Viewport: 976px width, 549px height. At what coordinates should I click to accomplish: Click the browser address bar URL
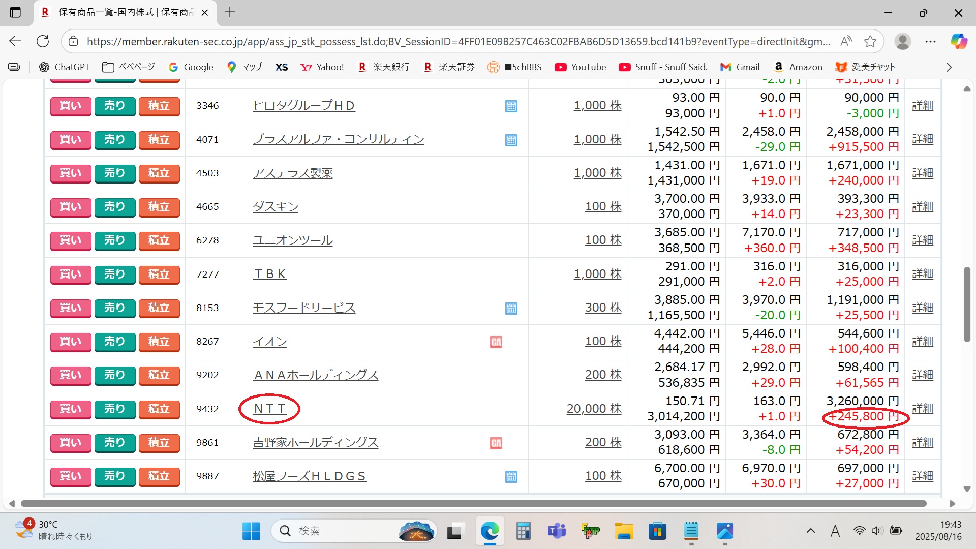pyautogui.click(x=458, y=42)
